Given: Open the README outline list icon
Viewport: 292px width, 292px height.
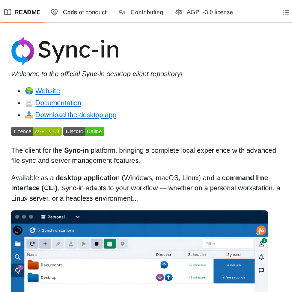Looking at the screenshot, I should (286, 12).
